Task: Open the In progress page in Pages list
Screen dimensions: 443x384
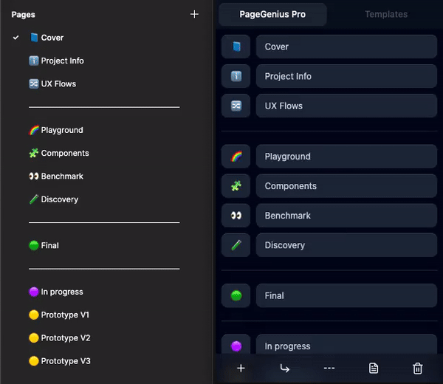Action: click(56, 292)
